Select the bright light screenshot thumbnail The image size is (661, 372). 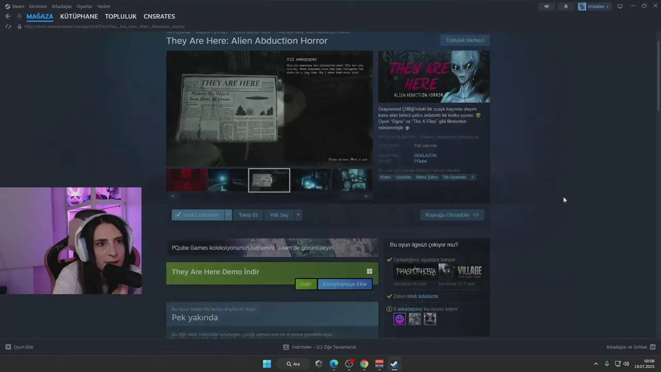tap(228, 180)
